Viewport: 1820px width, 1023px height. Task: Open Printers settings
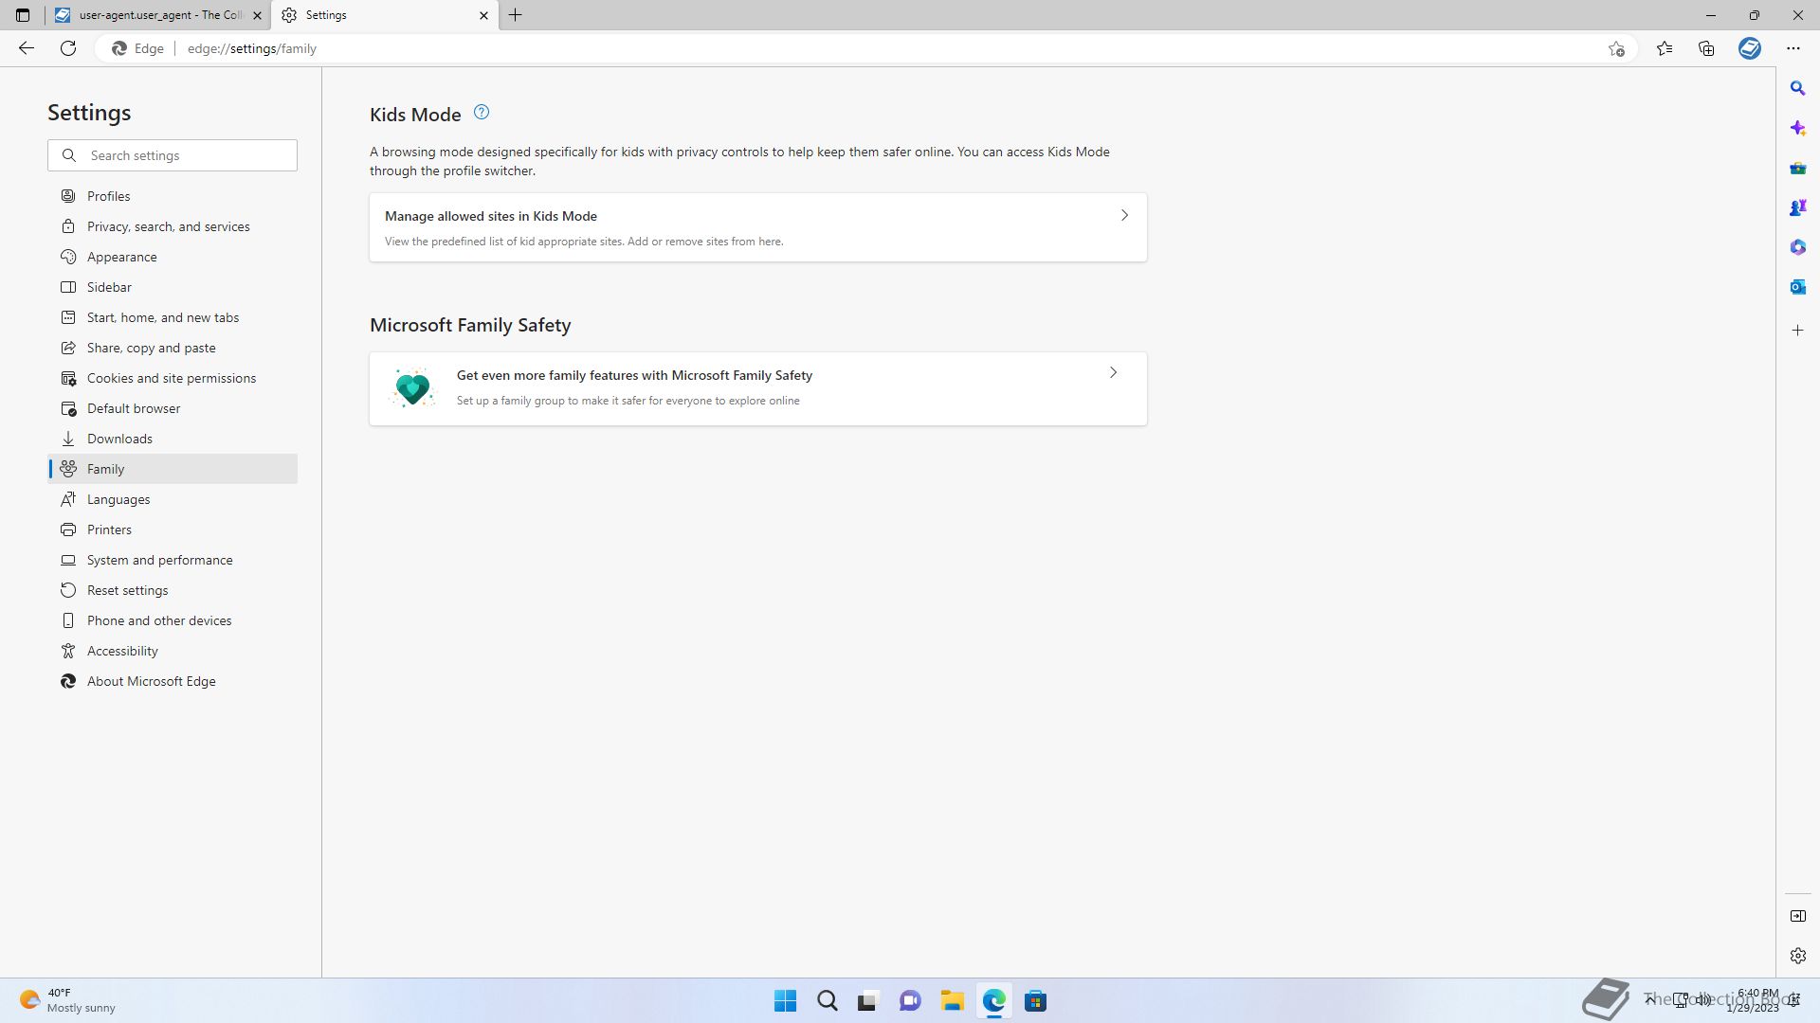click(x=173, y=529)
